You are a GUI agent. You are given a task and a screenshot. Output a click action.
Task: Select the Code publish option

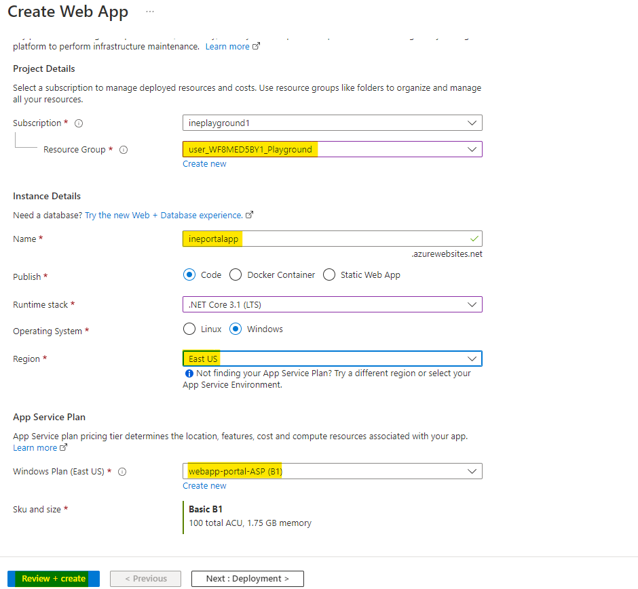(x=189, y=275)
